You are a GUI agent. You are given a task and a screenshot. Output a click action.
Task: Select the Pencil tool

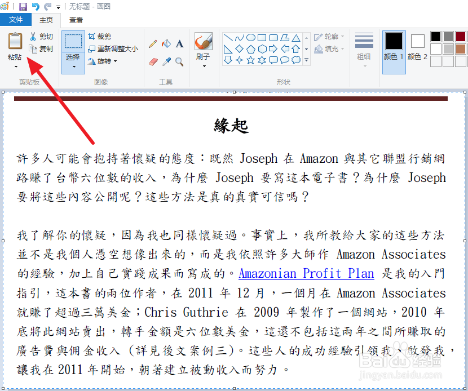tap(152, 44)
